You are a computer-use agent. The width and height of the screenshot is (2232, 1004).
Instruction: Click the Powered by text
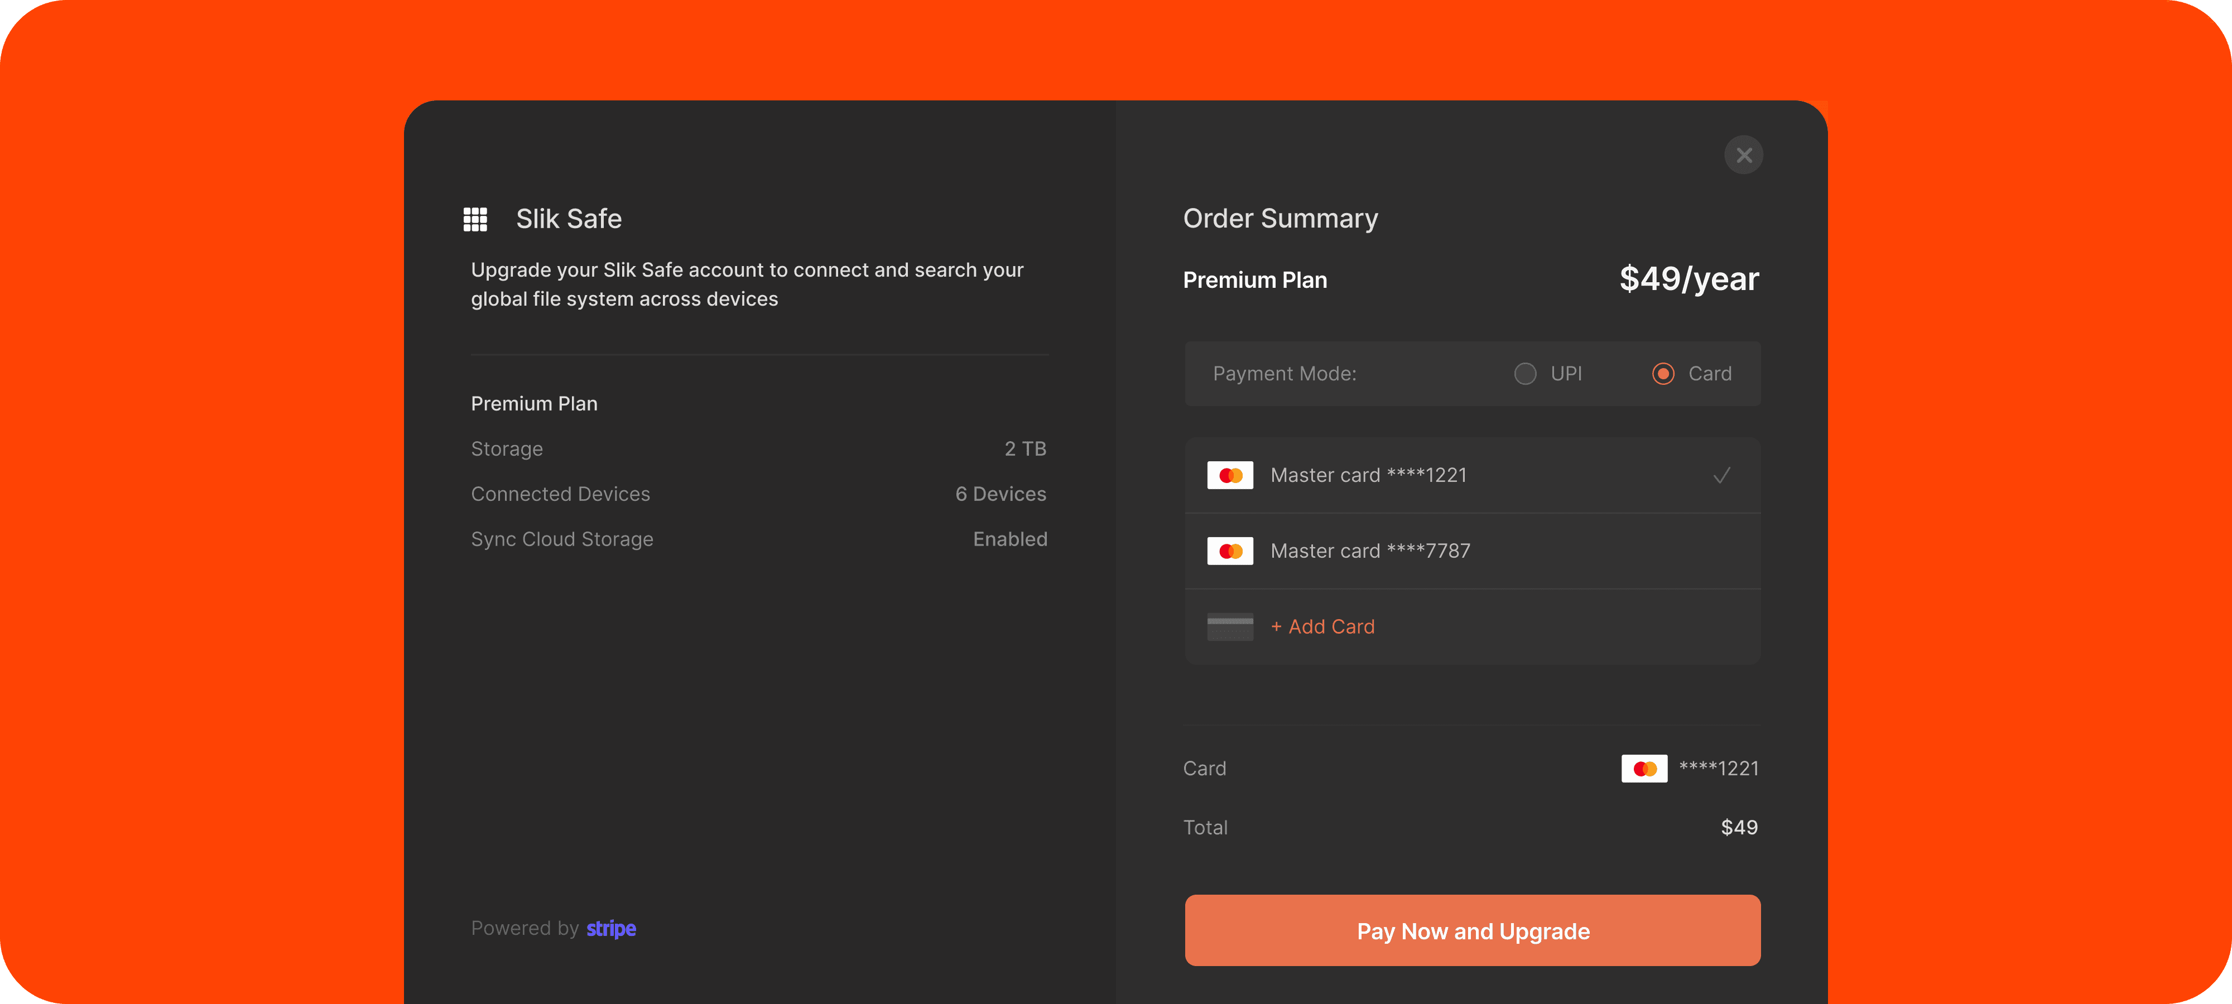click(524, 929)
